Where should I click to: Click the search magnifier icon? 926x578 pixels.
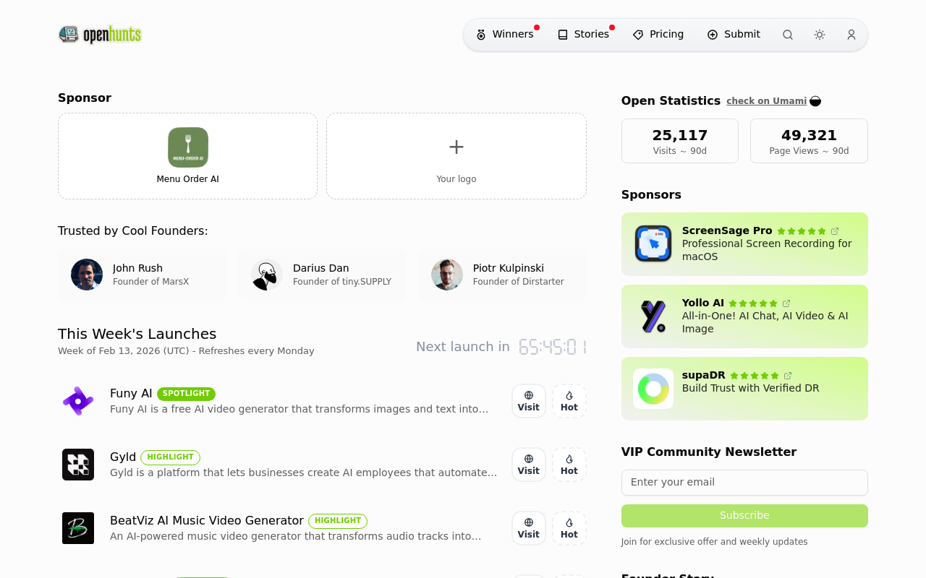coord(788,35)
